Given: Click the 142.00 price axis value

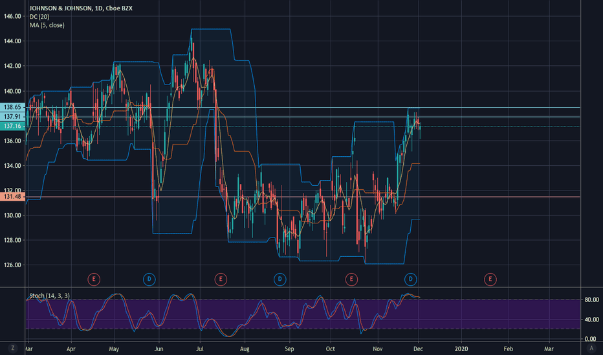Looking at the screenshot, I should tap(12, 66).
